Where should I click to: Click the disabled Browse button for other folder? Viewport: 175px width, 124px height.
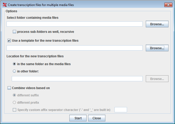pos(157,79)
